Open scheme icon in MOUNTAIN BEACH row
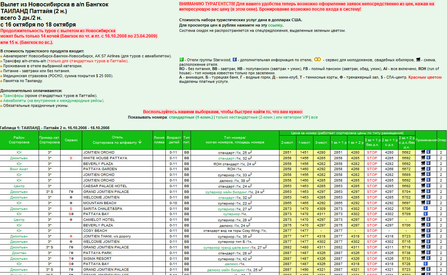 [423, 203]
